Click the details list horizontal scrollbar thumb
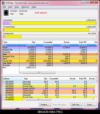 pyautogui.click(x=39, y=99)
